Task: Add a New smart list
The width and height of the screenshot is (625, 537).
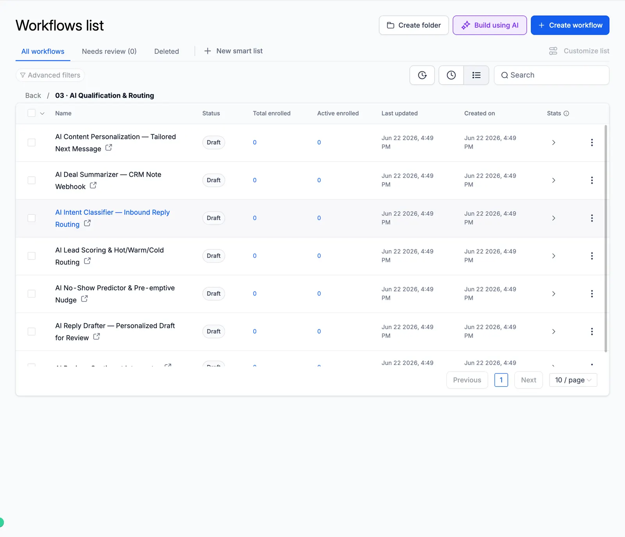Action: (234, 51)
